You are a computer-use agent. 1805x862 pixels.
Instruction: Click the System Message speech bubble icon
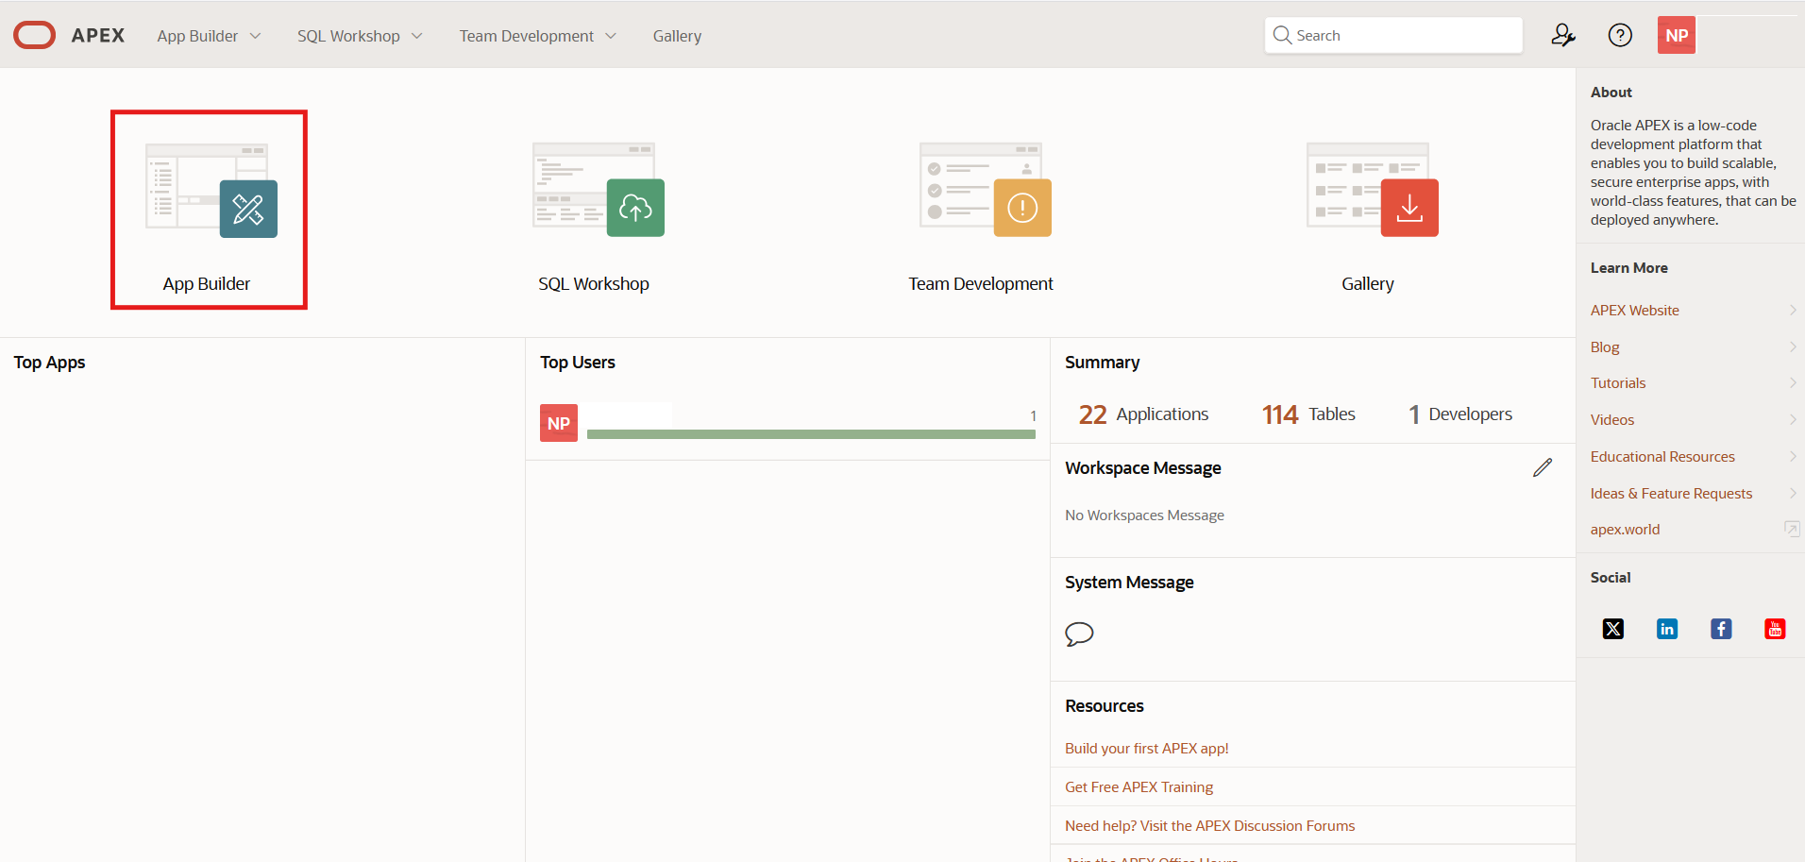pyautogui.click(x=1080, y=634)
